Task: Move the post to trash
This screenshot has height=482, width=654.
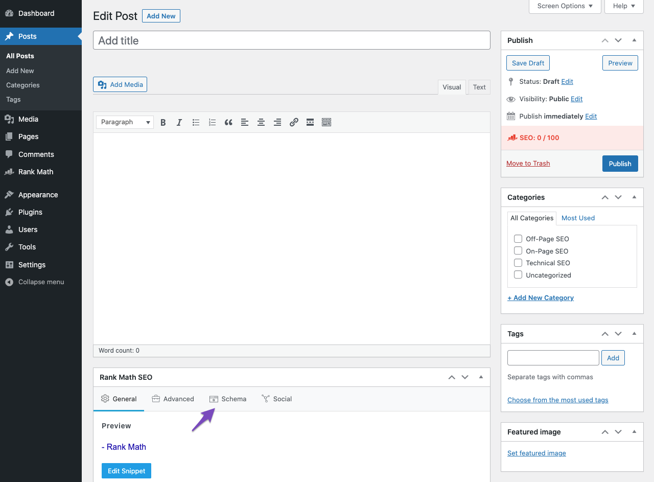Action: 528,164
